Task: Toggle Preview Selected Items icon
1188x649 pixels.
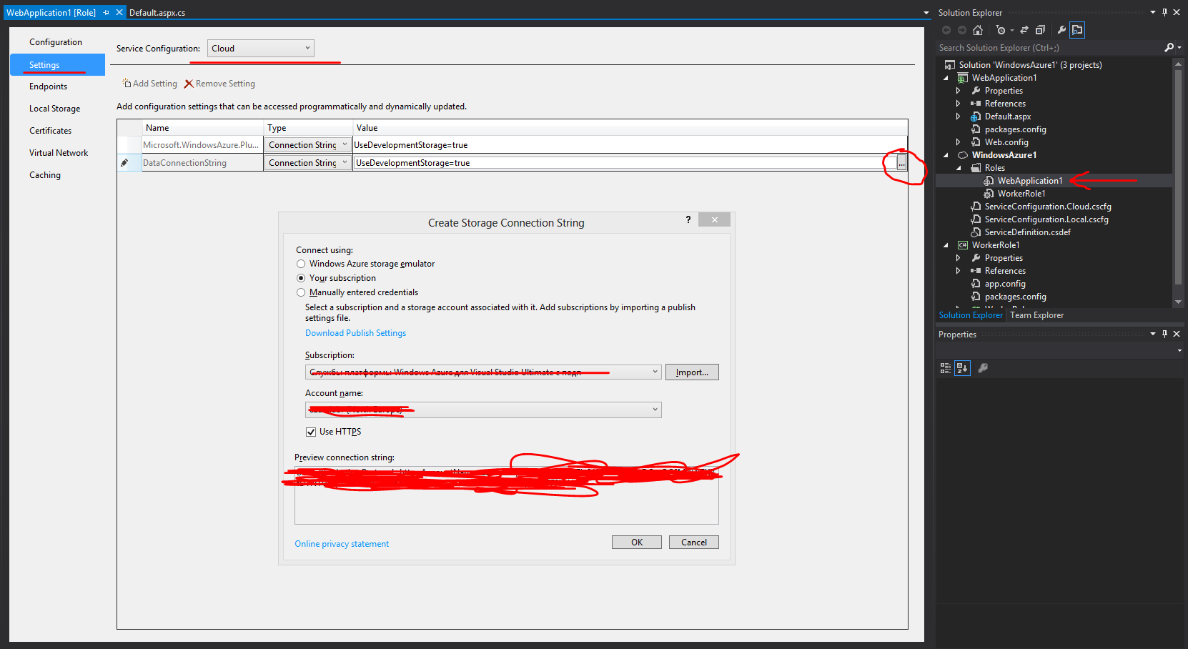Action: pos(1077,30)
